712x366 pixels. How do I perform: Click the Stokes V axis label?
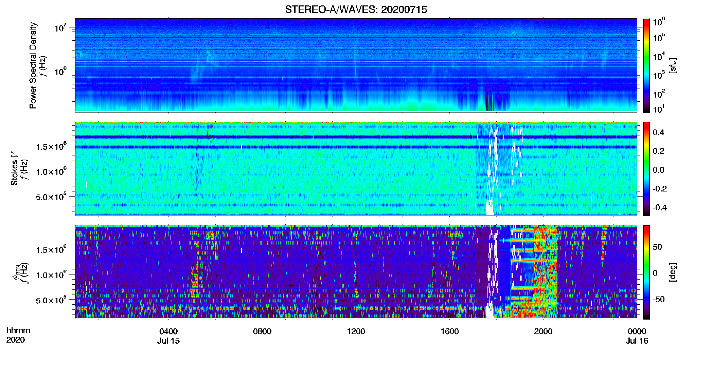14,168
